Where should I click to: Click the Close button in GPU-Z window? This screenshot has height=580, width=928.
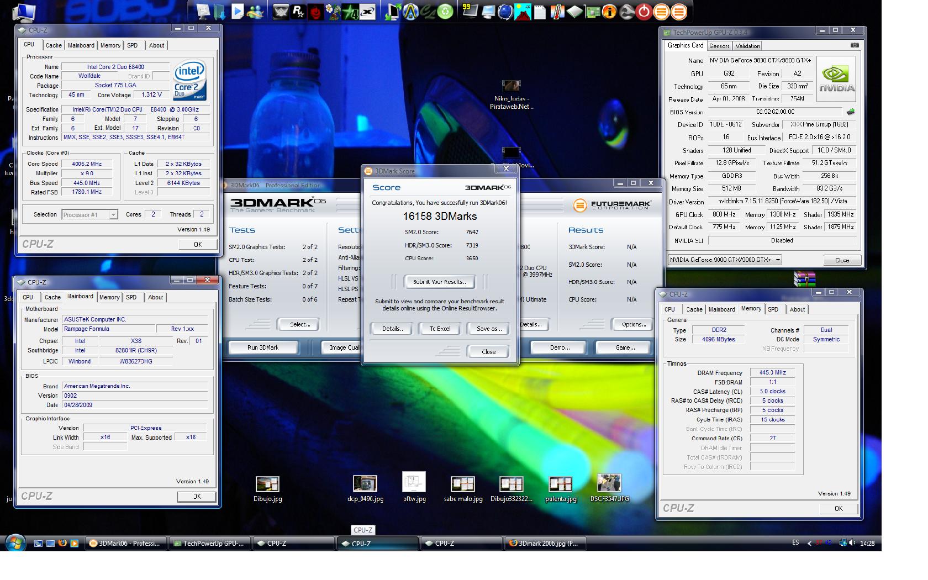coord(842,260)
